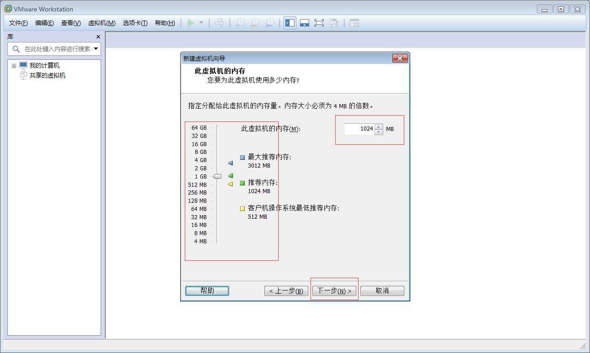Click the 帮助 button in wizard
This screenshot has height=353, width=590.
(207, 291)
